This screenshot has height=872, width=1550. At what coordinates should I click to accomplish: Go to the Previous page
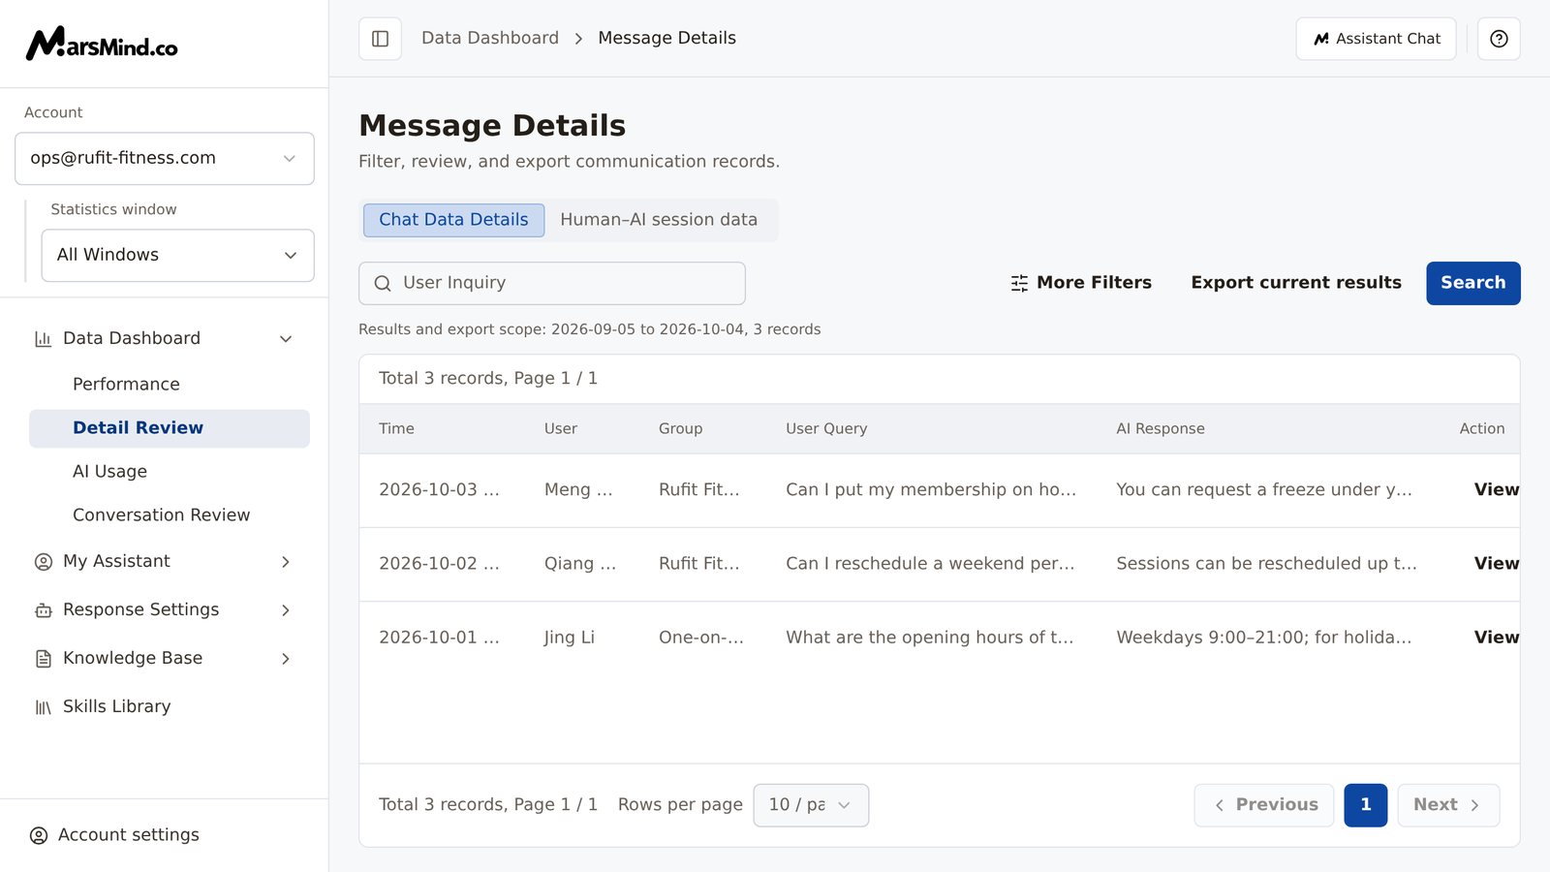[1264, 805]
